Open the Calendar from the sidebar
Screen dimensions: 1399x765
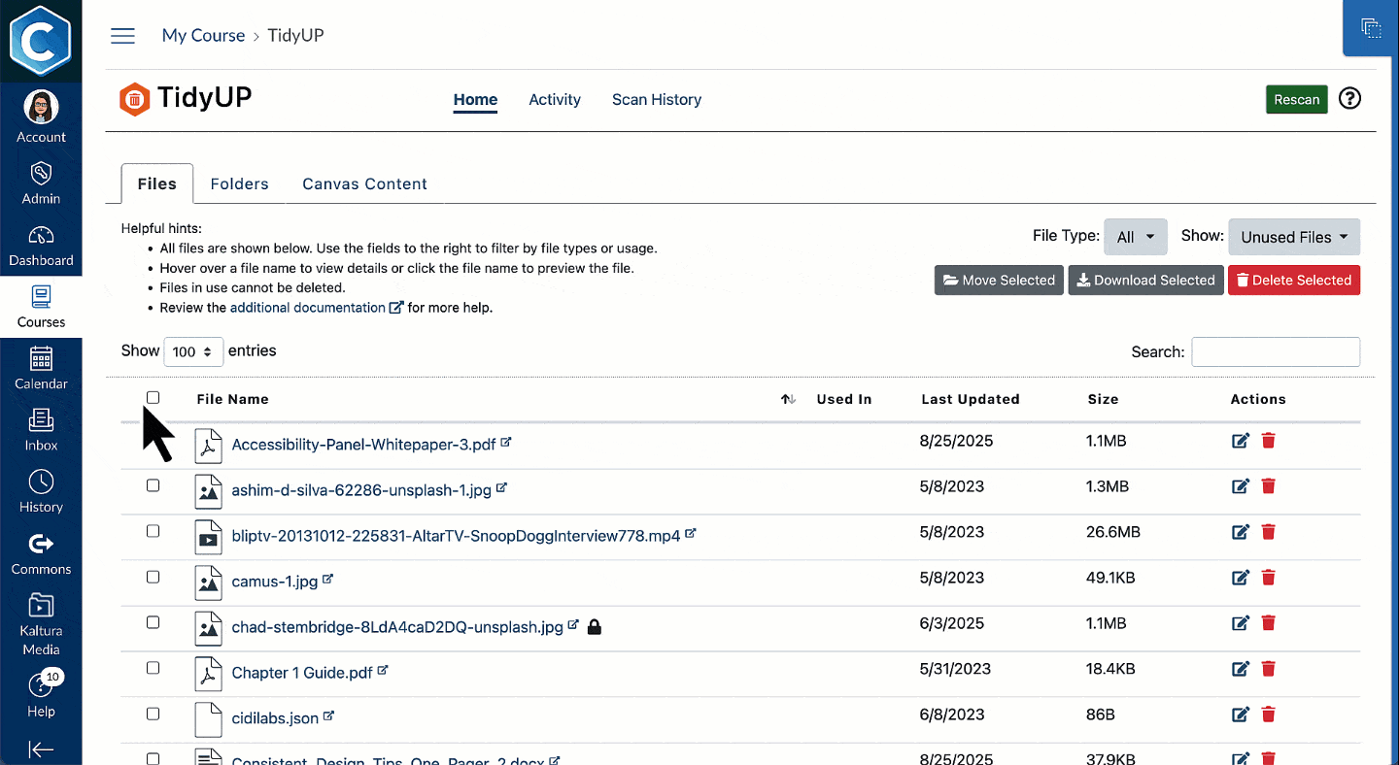tap(41, 369)
